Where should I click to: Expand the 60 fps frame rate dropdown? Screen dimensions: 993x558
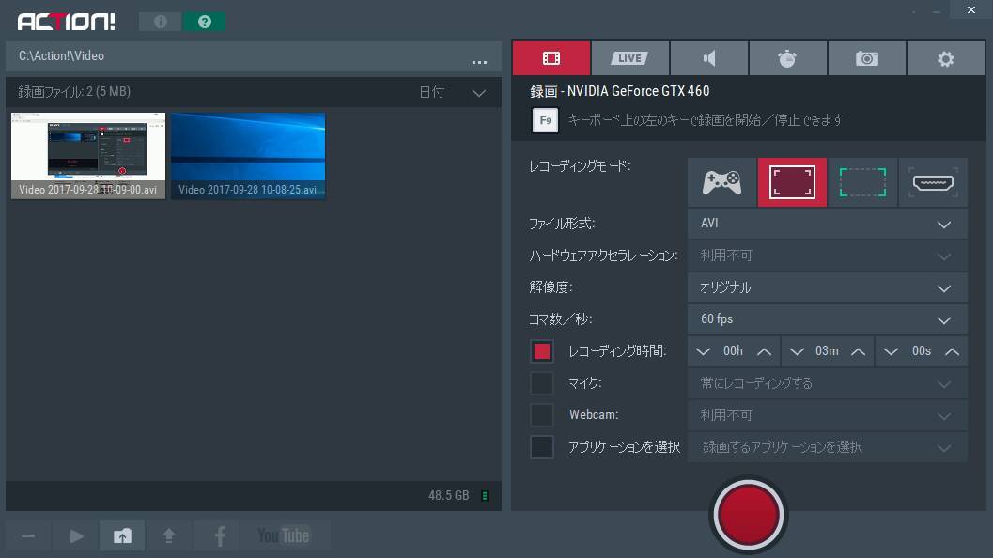click(827, 319)
